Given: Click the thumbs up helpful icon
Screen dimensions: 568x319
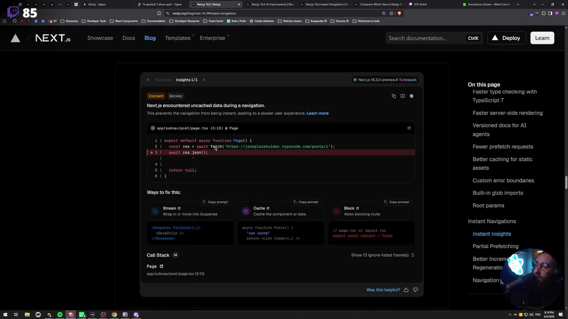Looking at the screenshot, I should click(x=406, y=290).
